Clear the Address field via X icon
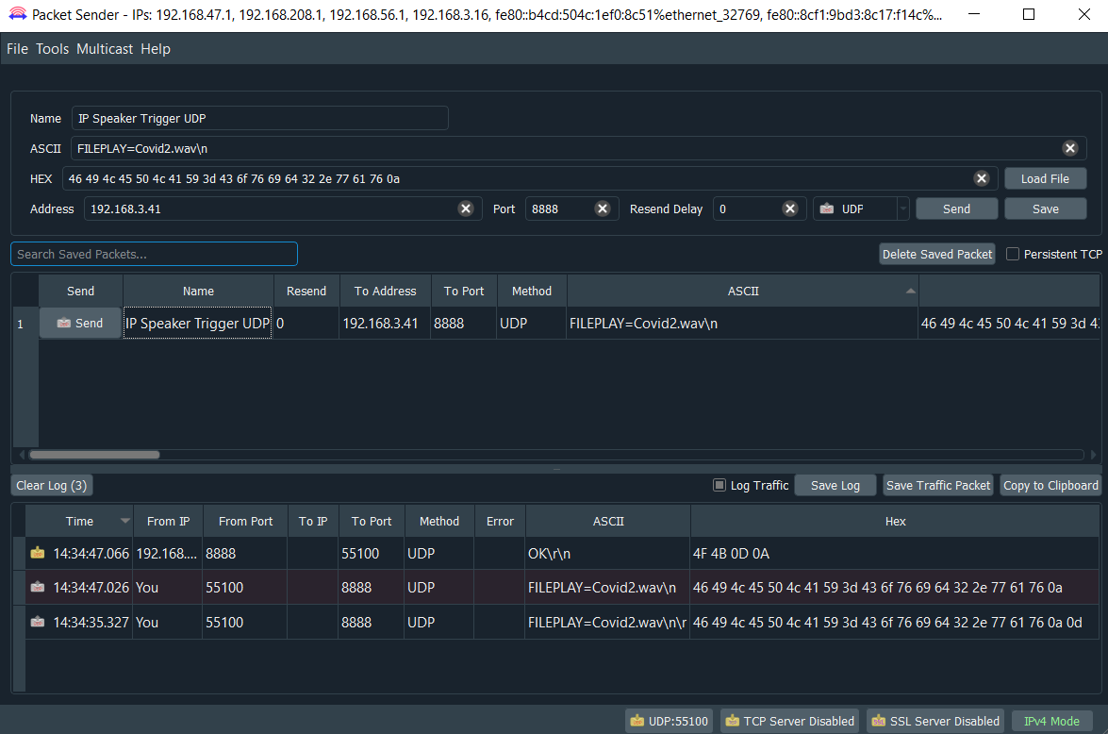 [x=465, y=209]
